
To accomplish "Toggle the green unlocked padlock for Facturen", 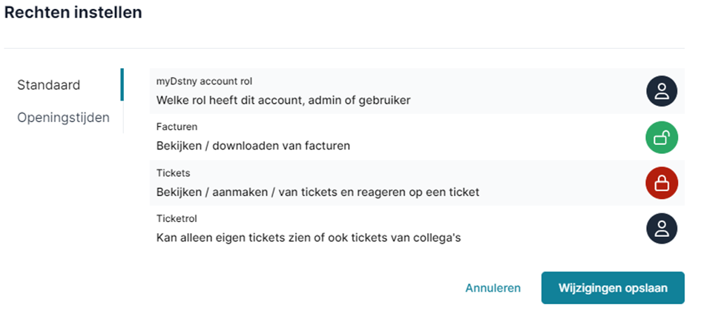I will pyautogui.click(x=662, y=138).
